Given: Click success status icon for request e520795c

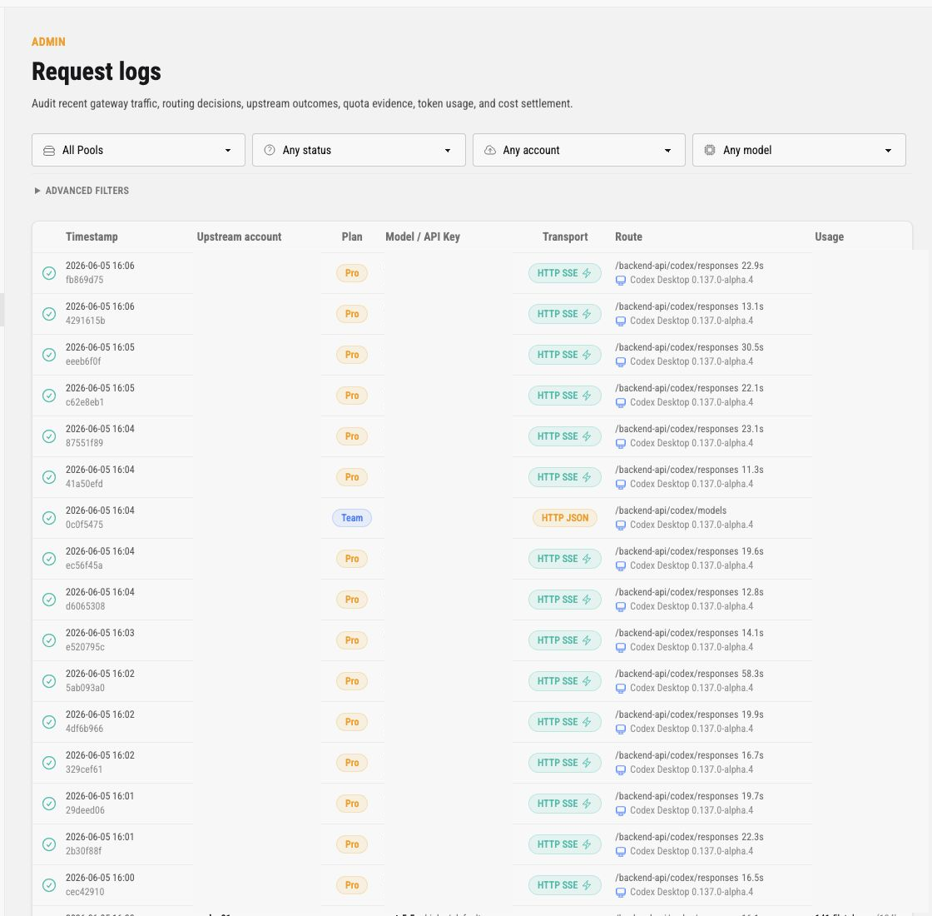Looking at the screenshot, I should 49,640.
